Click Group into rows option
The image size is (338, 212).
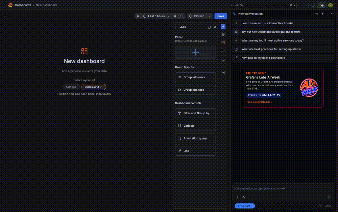click(x=195, y=78)
